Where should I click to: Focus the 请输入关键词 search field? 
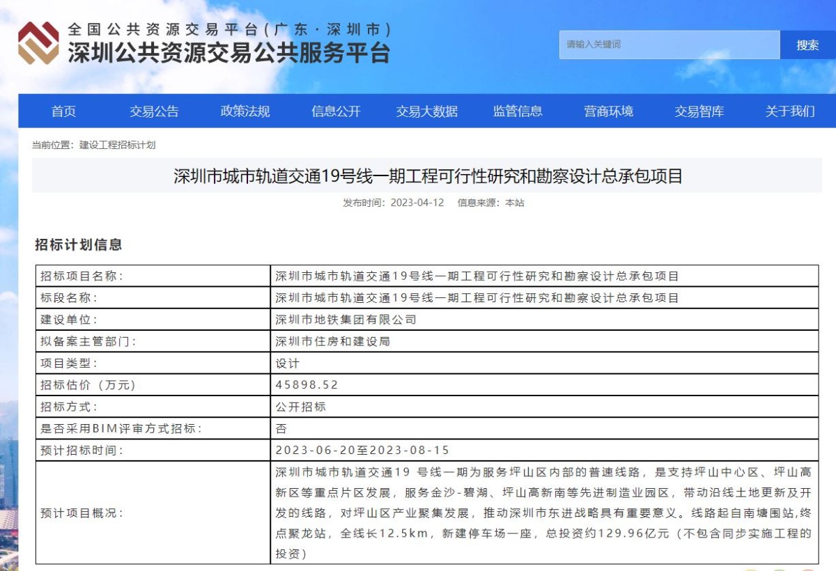click(x=669, y=45)
